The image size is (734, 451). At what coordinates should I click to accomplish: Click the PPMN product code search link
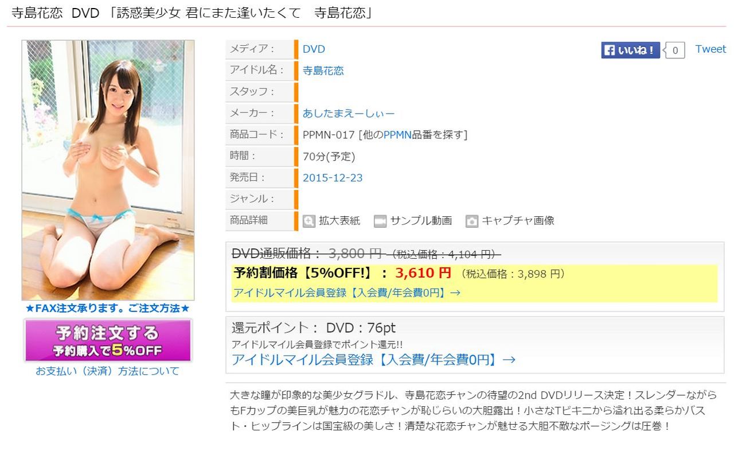tap(397, 135)
